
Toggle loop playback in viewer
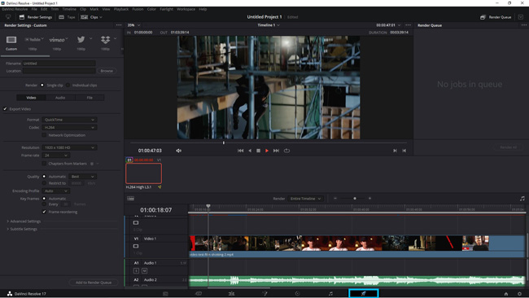point(286,151)
